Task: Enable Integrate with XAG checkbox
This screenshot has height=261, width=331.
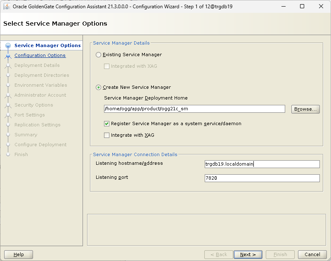Action: click(x=106, y=135)
